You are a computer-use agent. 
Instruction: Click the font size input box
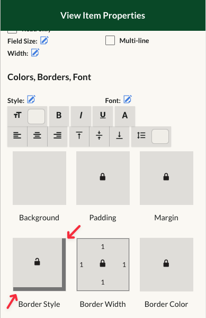click(36, 116)
